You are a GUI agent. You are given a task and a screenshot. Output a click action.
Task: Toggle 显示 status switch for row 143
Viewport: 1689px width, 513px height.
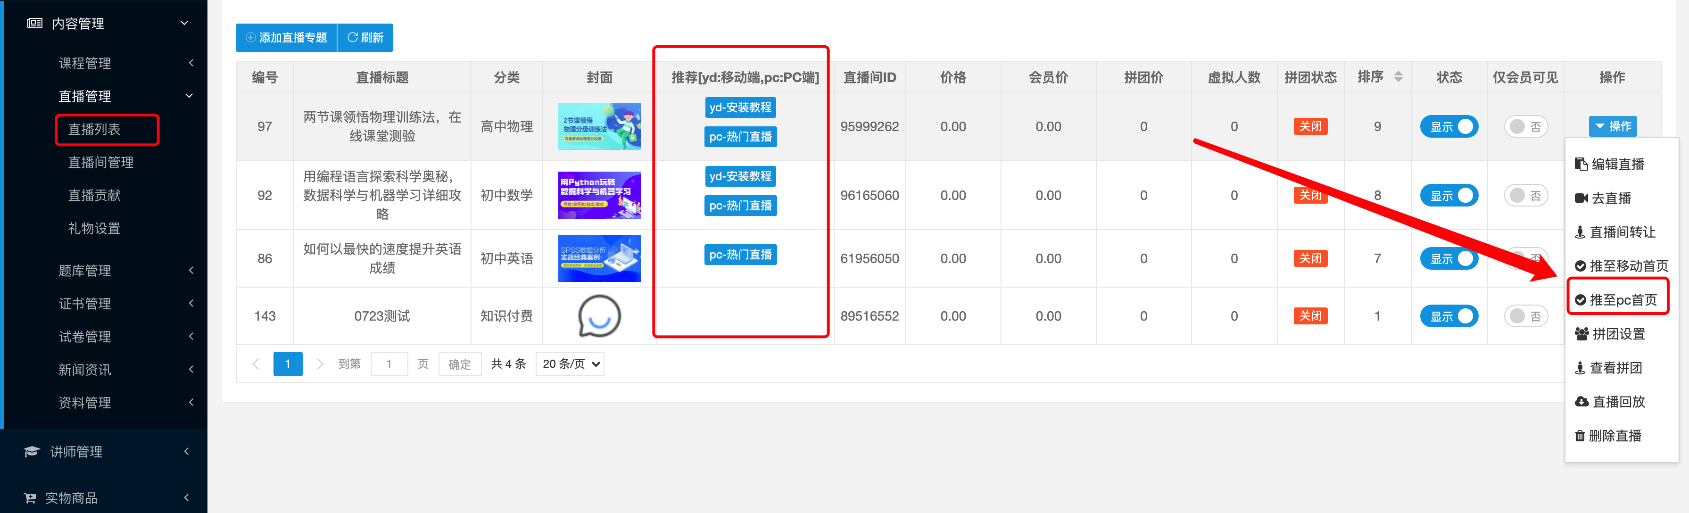(1449, 316)
